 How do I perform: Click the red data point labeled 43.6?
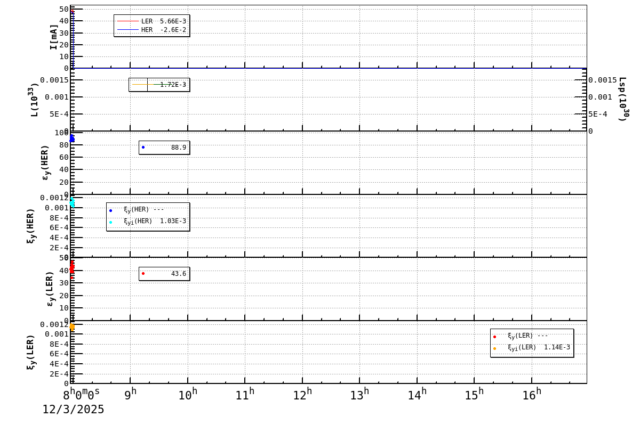click(x=143, y=274)
